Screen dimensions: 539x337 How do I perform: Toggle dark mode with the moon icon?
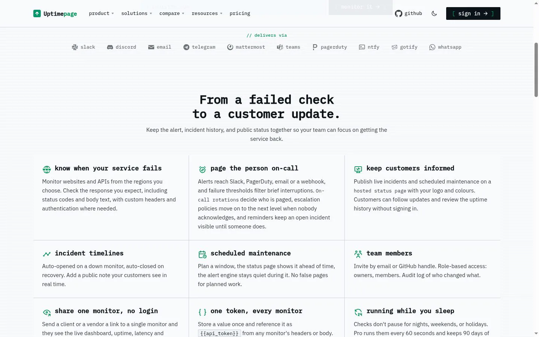[x=434, y=13]
